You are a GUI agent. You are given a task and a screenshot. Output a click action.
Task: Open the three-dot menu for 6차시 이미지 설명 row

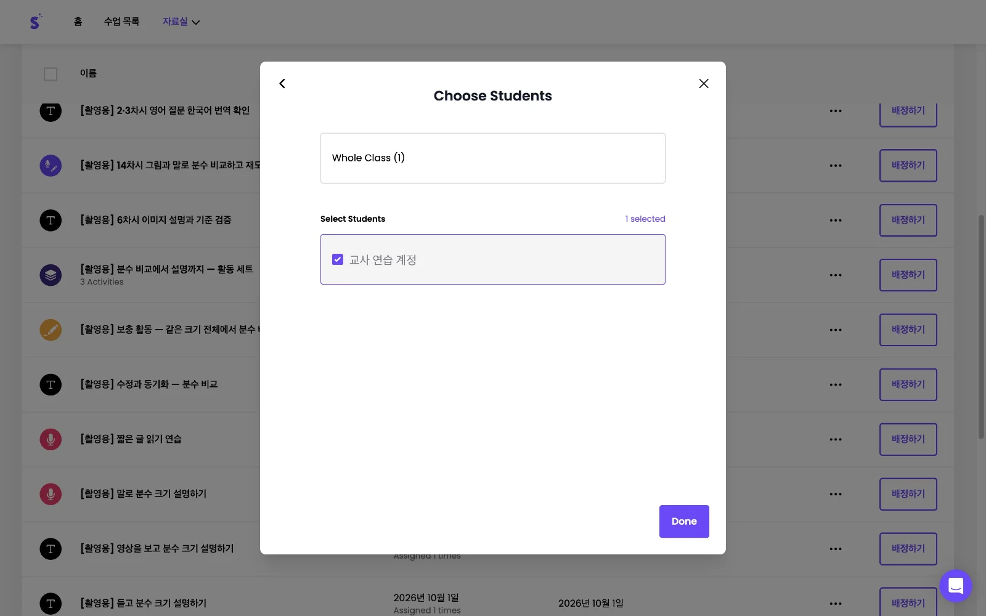(x=836, y=221)
